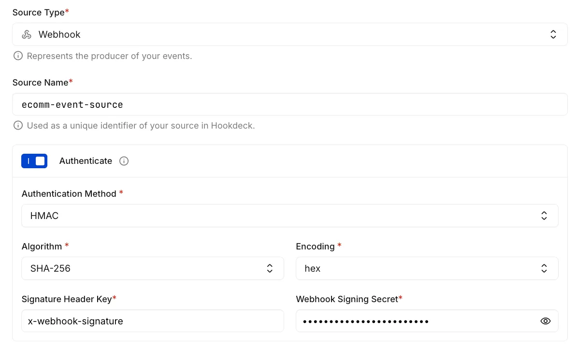Viewport: 577px width, 350px height.
Task: Click the 'Authenticate' label text
Action: (86, 161)
